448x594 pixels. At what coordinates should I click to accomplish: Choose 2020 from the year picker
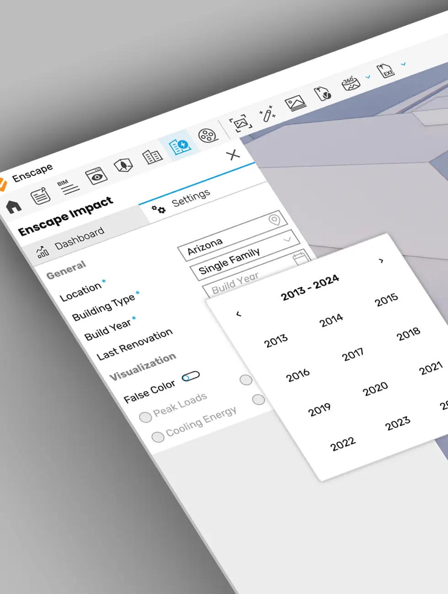pyautogui.click(x=375, y=389)
